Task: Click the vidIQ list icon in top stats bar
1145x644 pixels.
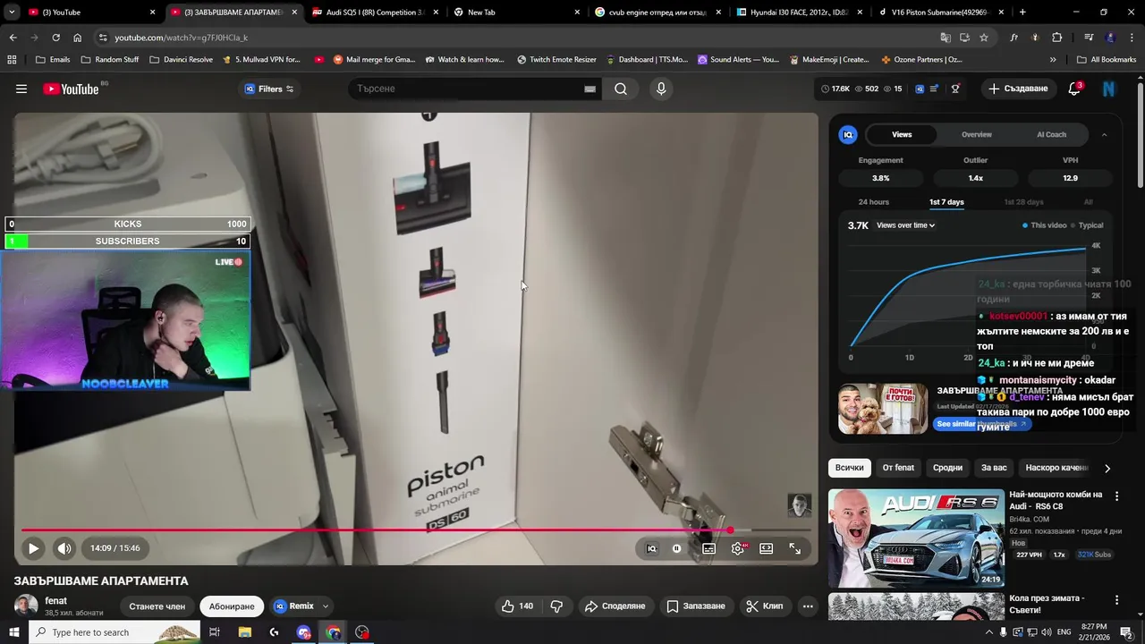Action: 934,89
